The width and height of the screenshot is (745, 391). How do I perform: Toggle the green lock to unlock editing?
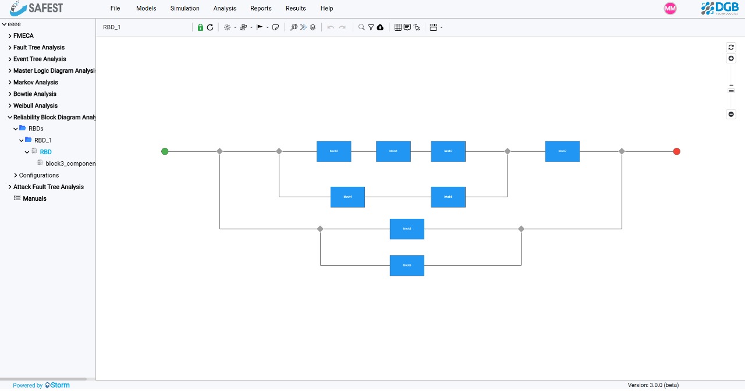[x=200, y=27]
